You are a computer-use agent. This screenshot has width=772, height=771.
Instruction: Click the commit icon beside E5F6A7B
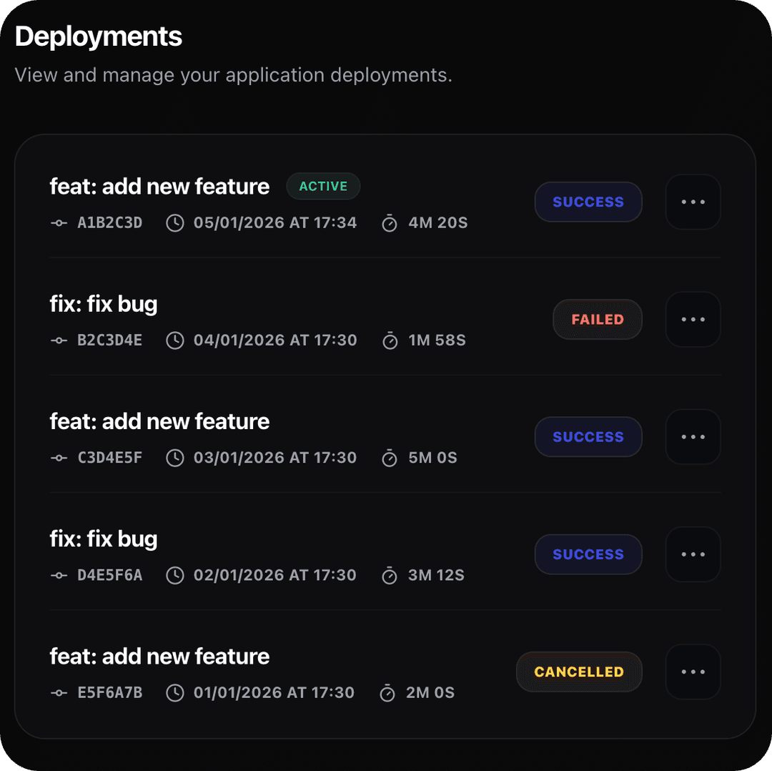pyautogui.click(x=59, y=692)
